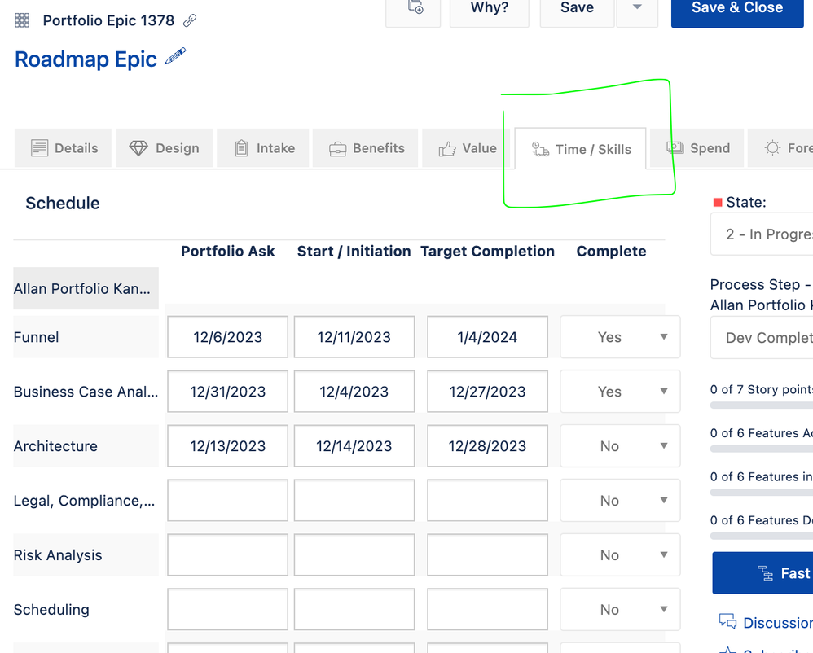
Task: Click Business Case Start date 12/4/2023
Action: 354,392
